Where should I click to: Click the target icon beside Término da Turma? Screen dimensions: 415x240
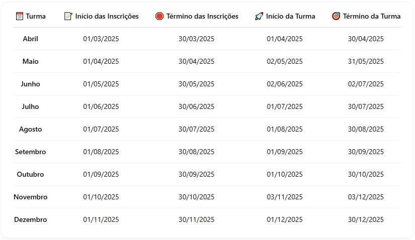tap(336, 16)
